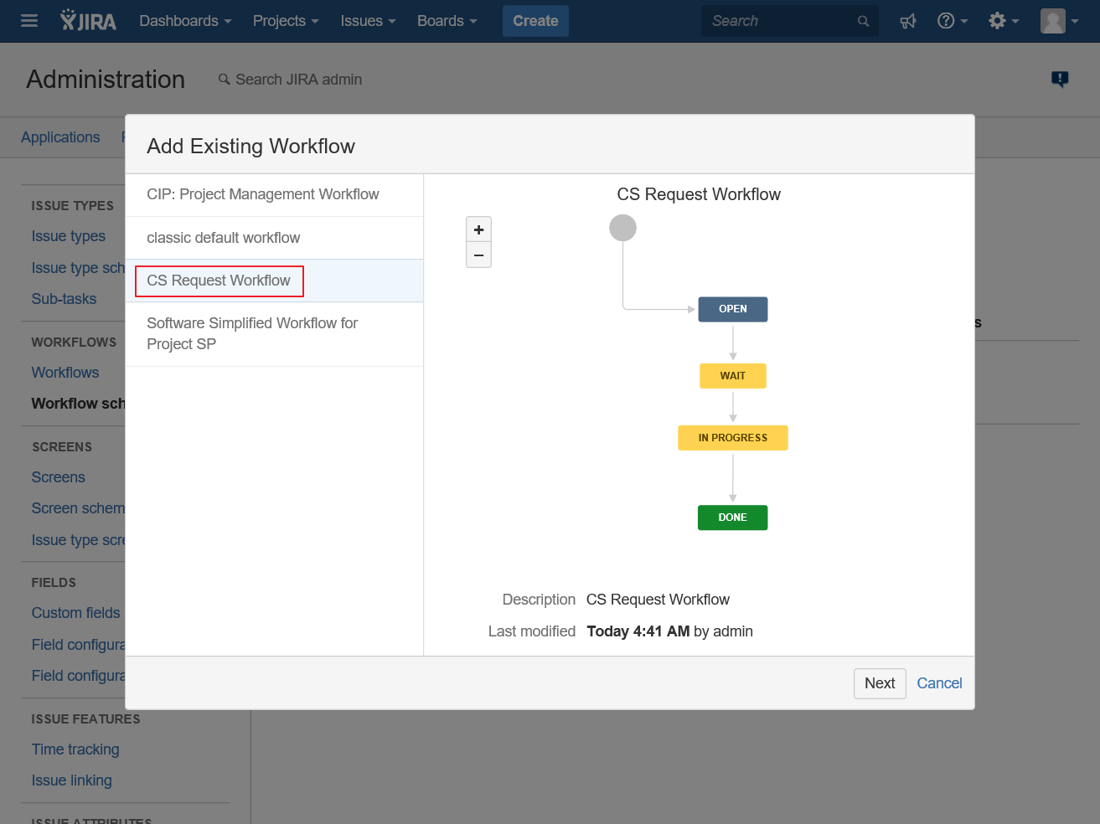Screen dimensions: 1100x824
Task: Click the Next button in dialog
Action: 880,683
